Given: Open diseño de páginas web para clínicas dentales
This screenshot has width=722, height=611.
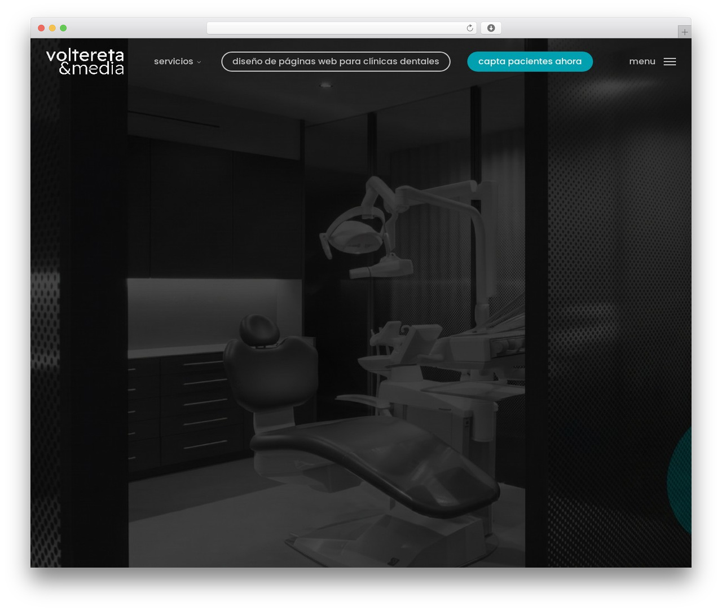Looking at the screenshot, I should coord(336,61).
